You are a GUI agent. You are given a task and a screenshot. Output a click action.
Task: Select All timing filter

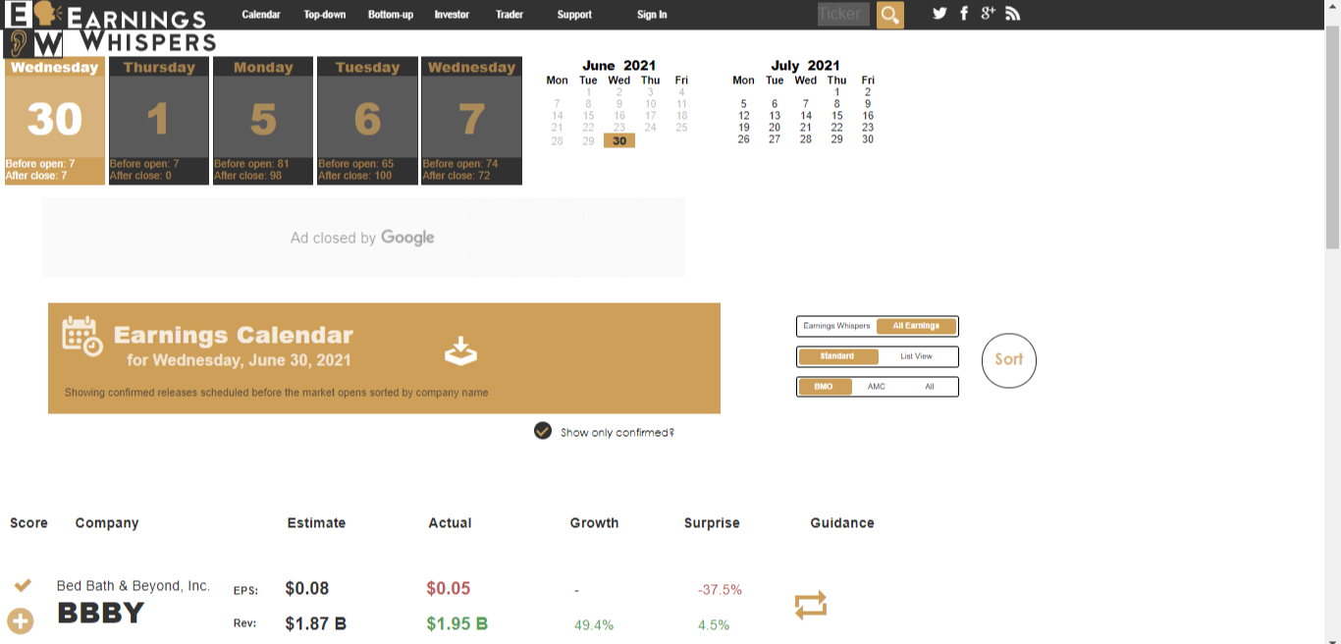point(930,387)
